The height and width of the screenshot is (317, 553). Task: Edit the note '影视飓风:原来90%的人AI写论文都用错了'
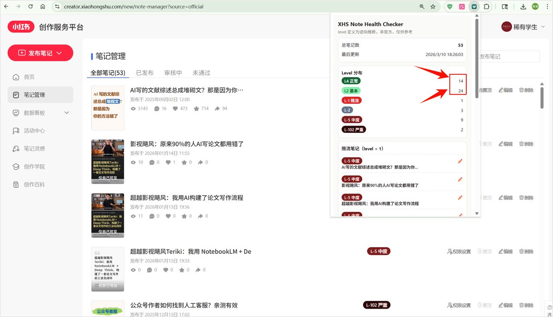(x=506, y=144)
